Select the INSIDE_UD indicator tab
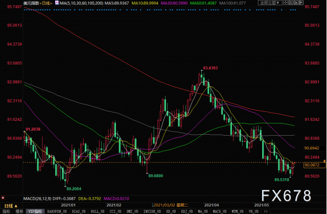327x214 pixels. click(x=152, y=211)
